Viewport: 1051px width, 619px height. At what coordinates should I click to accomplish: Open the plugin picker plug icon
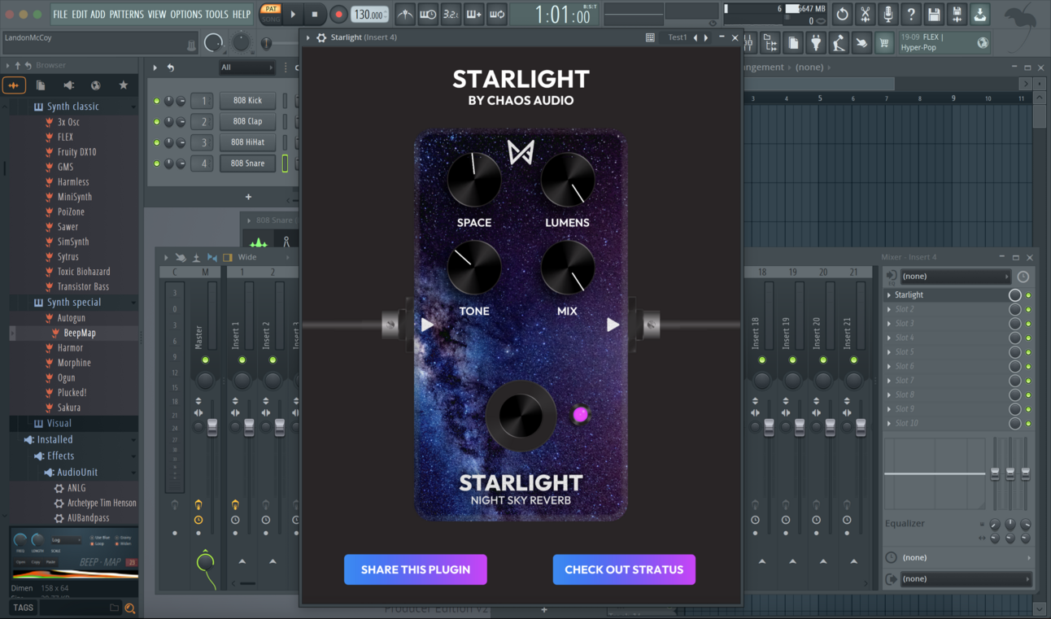point(816,43)
